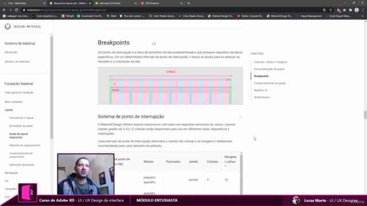Open 'The color system' bookmark
The image size is (367, 206).
[x=132, y=16]
